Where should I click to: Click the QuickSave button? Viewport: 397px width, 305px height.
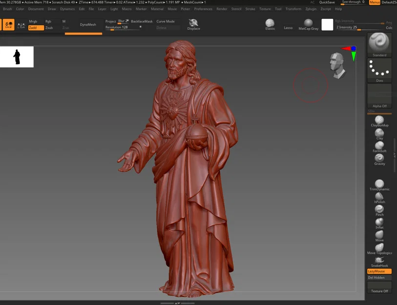click(327, 2)
